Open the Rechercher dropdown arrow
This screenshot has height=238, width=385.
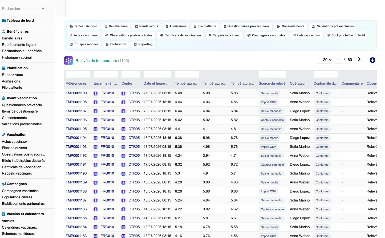[x=43, y=9]
